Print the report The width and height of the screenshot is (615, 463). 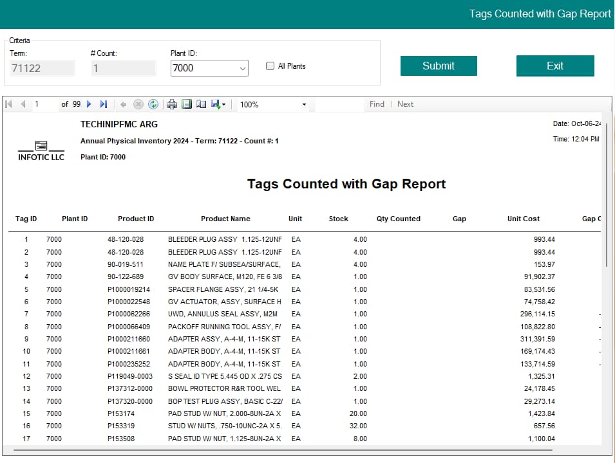click(x=172, y=104)
